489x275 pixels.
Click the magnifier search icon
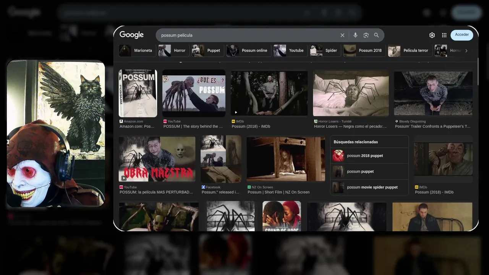pyautogui.click(x=376, y=35)
